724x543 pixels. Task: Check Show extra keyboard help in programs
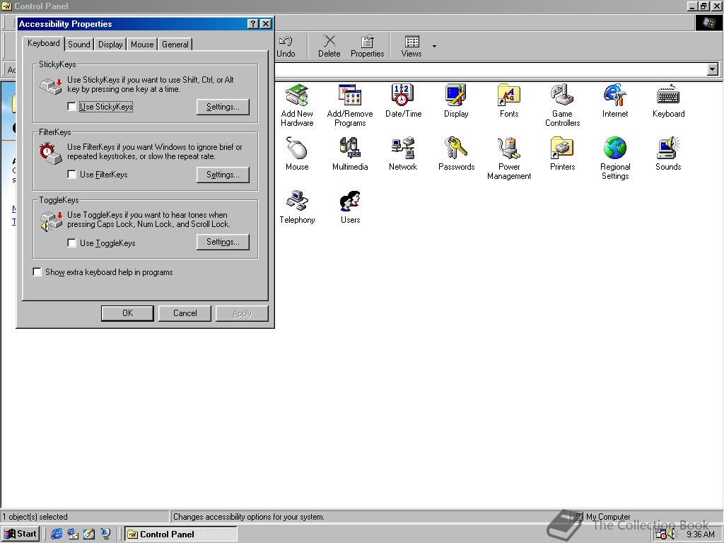tap(37, 272)
